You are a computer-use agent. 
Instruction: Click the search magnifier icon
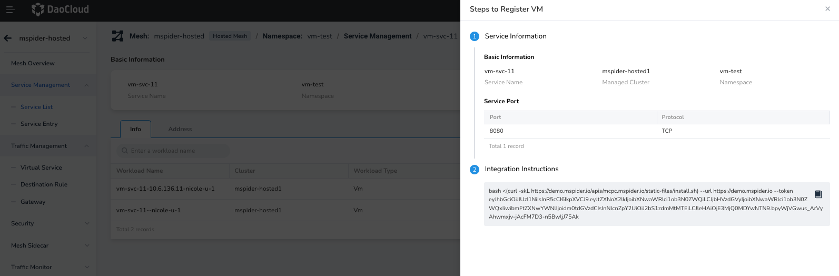(125, 151)
